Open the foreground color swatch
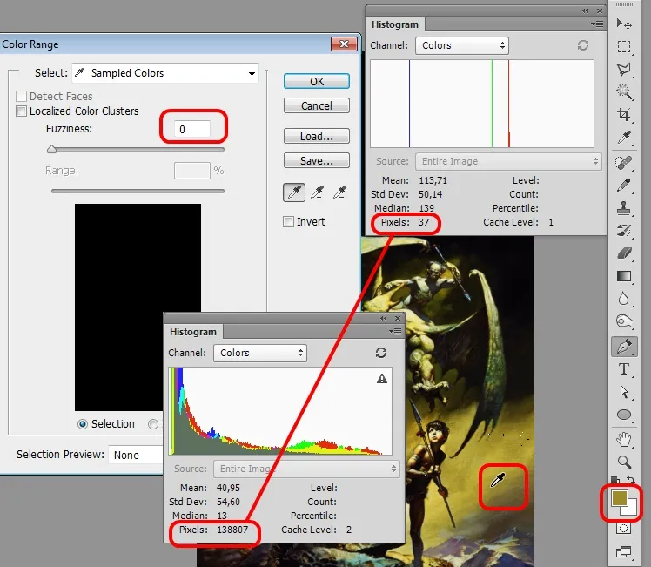The height and width of the screenshot is (567, 651). (x=620, y=498)
